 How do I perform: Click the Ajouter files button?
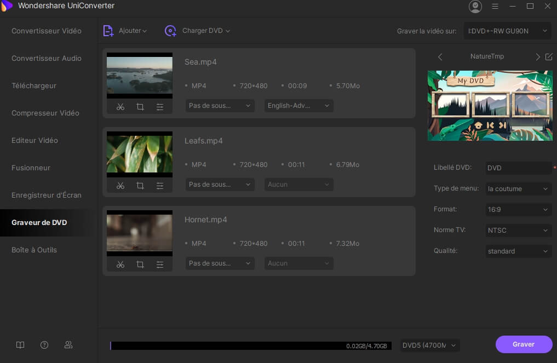click(125, 31)
